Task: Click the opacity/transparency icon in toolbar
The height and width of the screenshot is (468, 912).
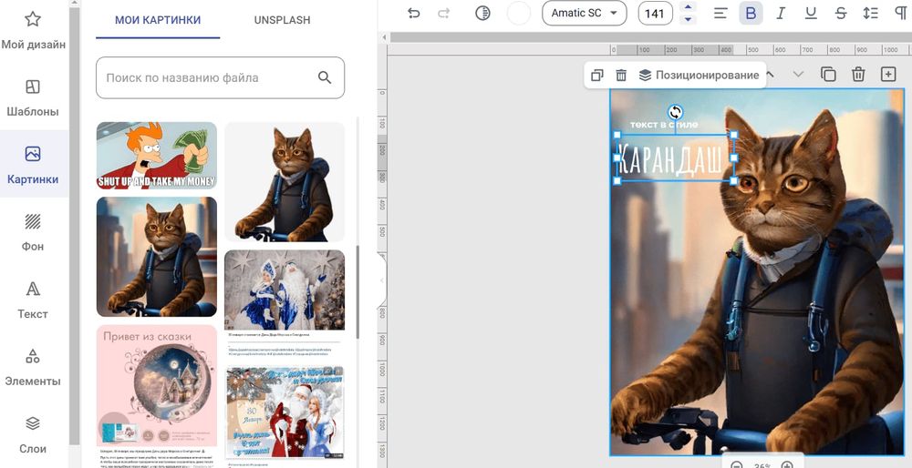Action: (482, 13)
